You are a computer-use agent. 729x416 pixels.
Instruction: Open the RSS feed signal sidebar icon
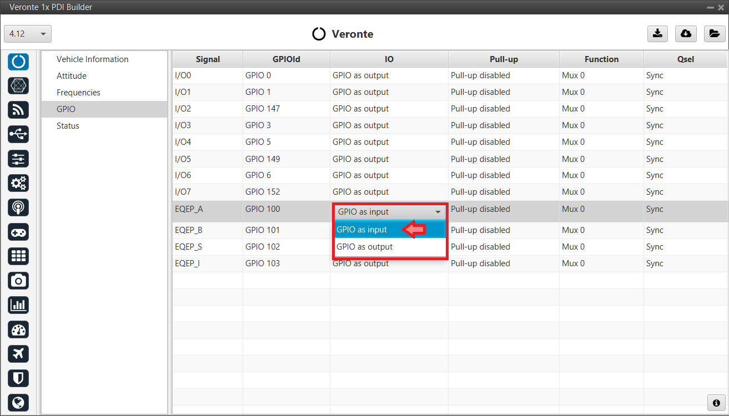[x=18, y=110]
